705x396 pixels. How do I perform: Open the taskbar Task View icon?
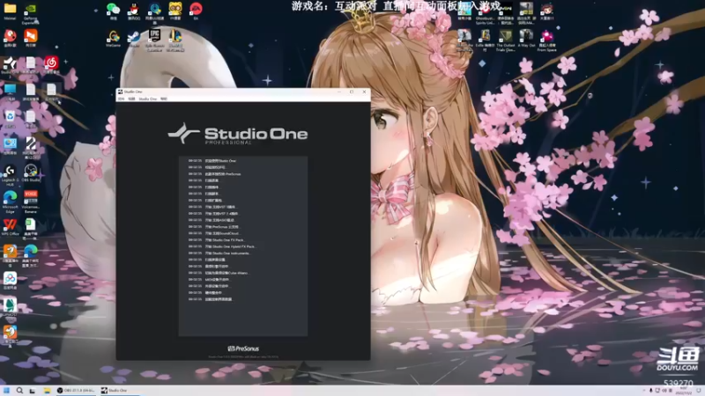(33, 391)
